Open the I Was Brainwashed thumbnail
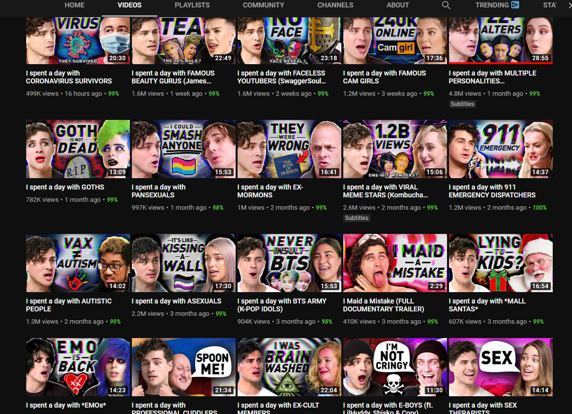This screenshot has height=414, width=572. tap(289, 367)
